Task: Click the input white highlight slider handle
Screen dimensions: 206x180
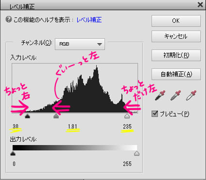Action: click(127, 116)
